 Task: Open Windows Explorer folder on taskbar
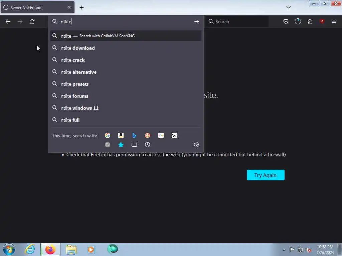pyautogui.click(x=71, y=249)
